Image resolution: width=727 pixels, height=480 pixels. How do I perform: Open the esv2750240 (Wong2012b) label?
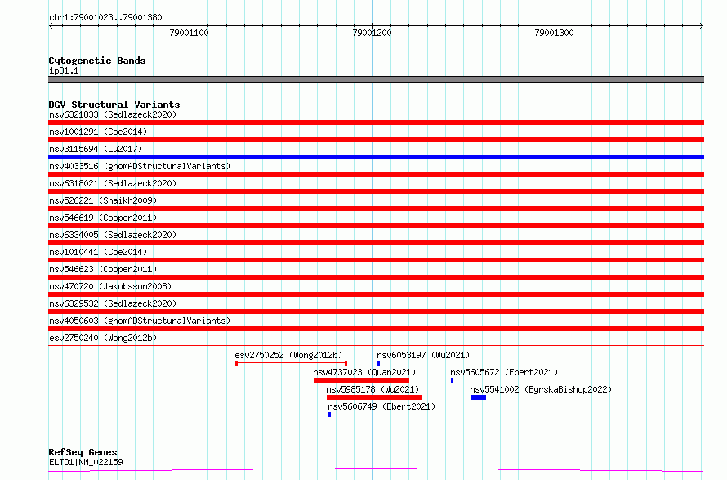click(103, 338)
